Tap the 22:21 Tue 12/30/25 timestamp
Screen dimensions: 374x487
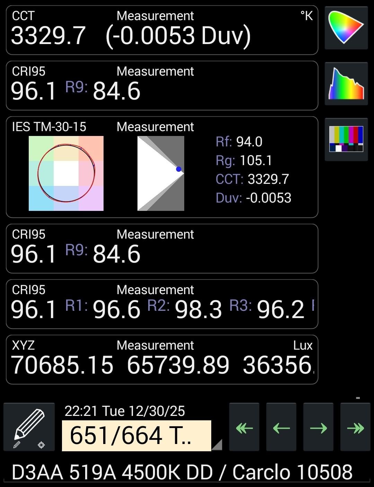click(x=125, y=411)
